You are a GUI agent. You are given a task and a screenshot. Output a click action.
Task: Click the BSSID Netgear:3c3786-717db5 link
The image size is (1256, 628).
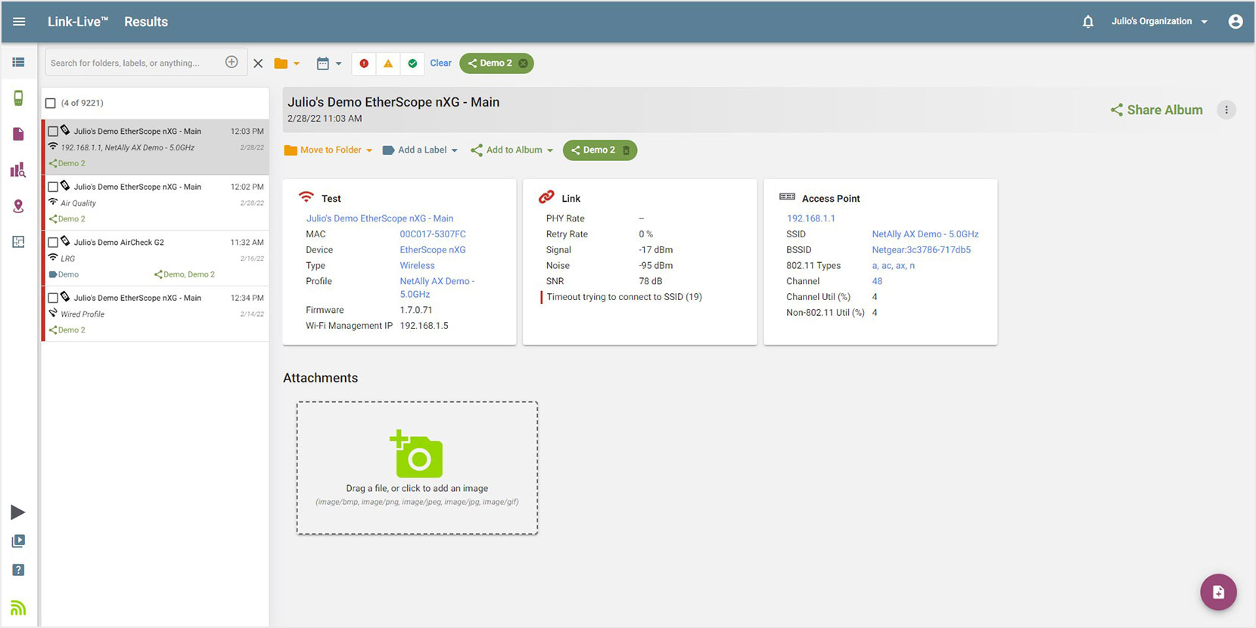coord(921,250)
